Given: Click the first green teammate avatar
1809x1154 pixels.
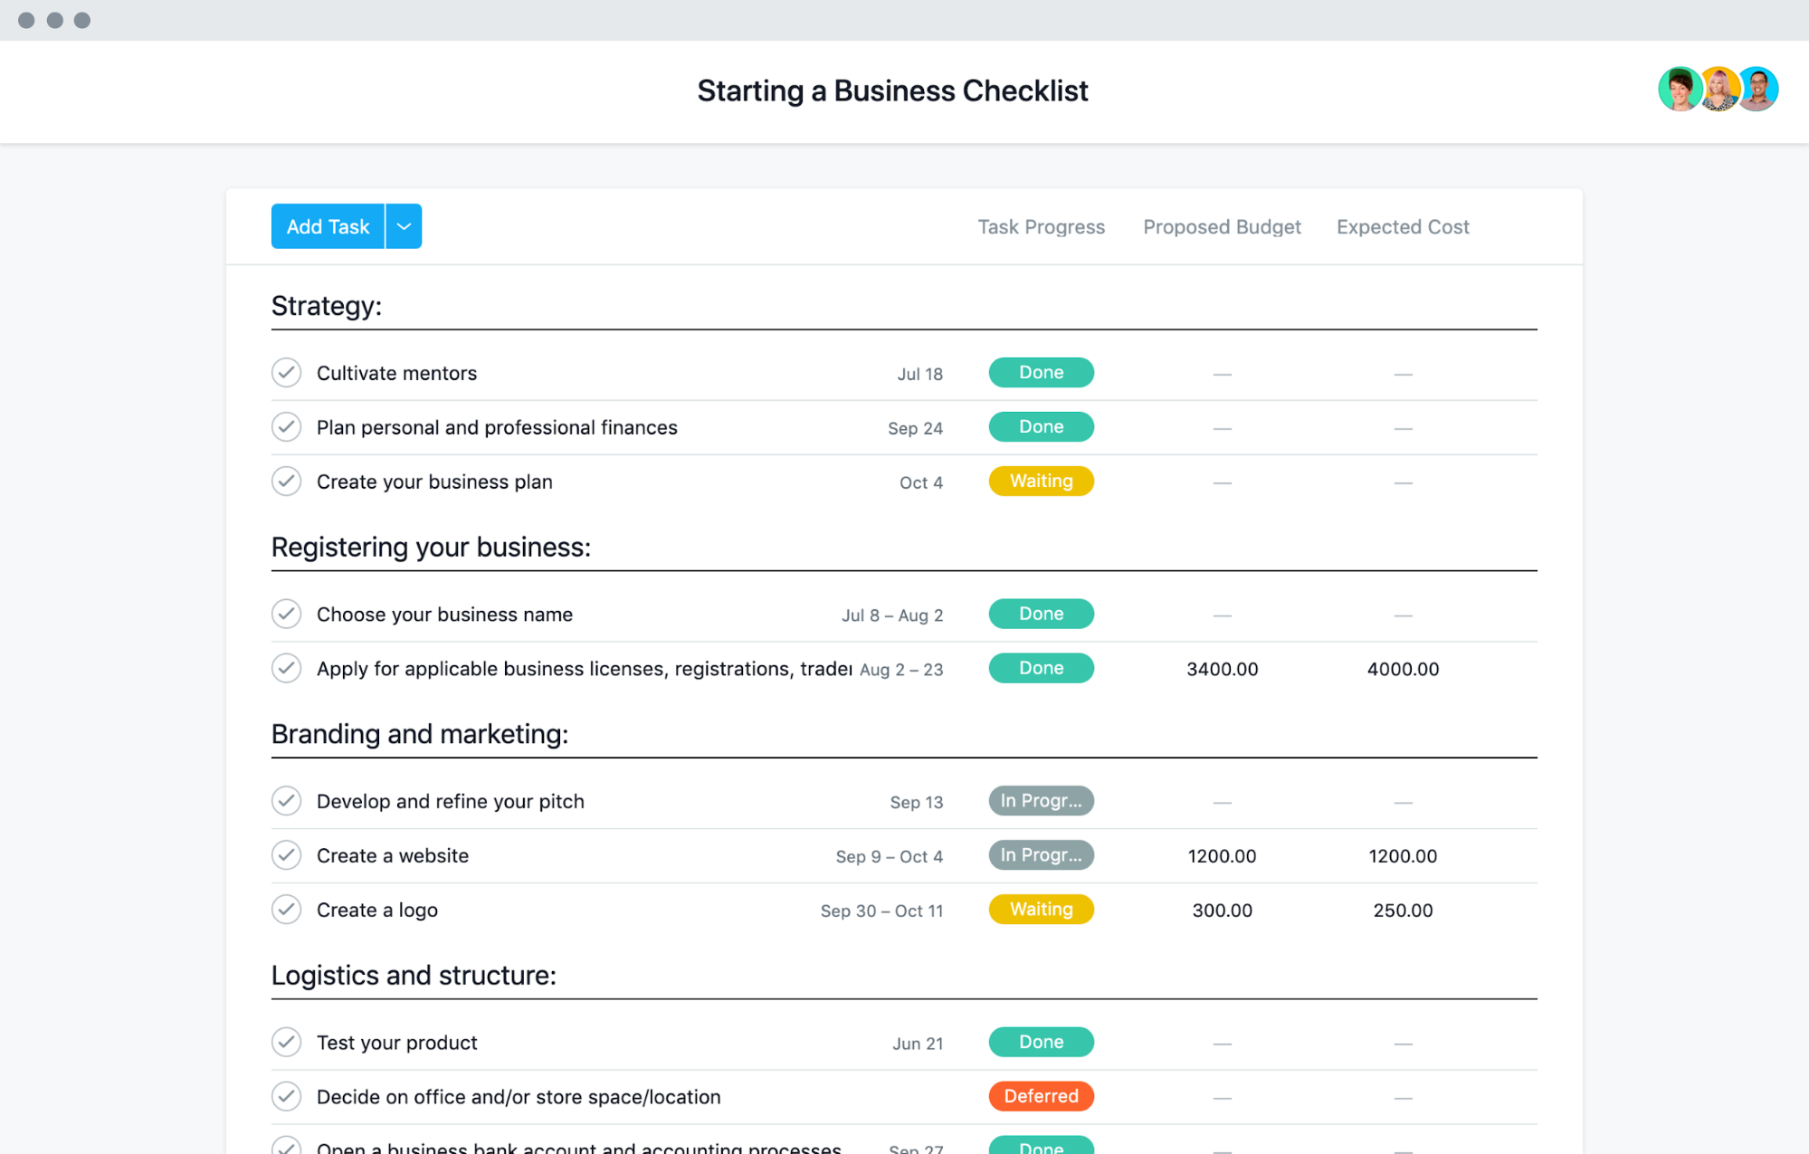Looking at the screenshot, I should tap(1679, 90).
